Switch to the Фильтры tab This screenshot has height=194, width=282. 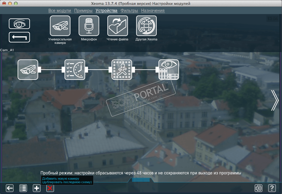(129, 11)
